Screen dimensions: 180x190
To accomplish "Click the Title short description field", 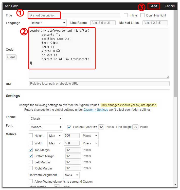I will tap(74, 15).
